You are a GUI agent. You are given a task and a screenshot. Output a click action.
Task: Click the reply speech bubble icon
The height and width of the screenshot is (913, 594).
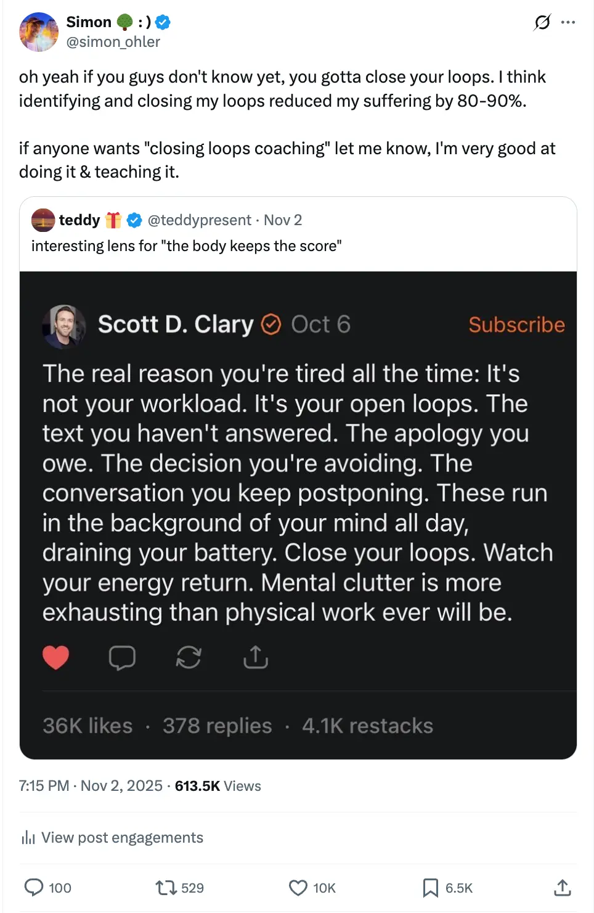point(33,888)
